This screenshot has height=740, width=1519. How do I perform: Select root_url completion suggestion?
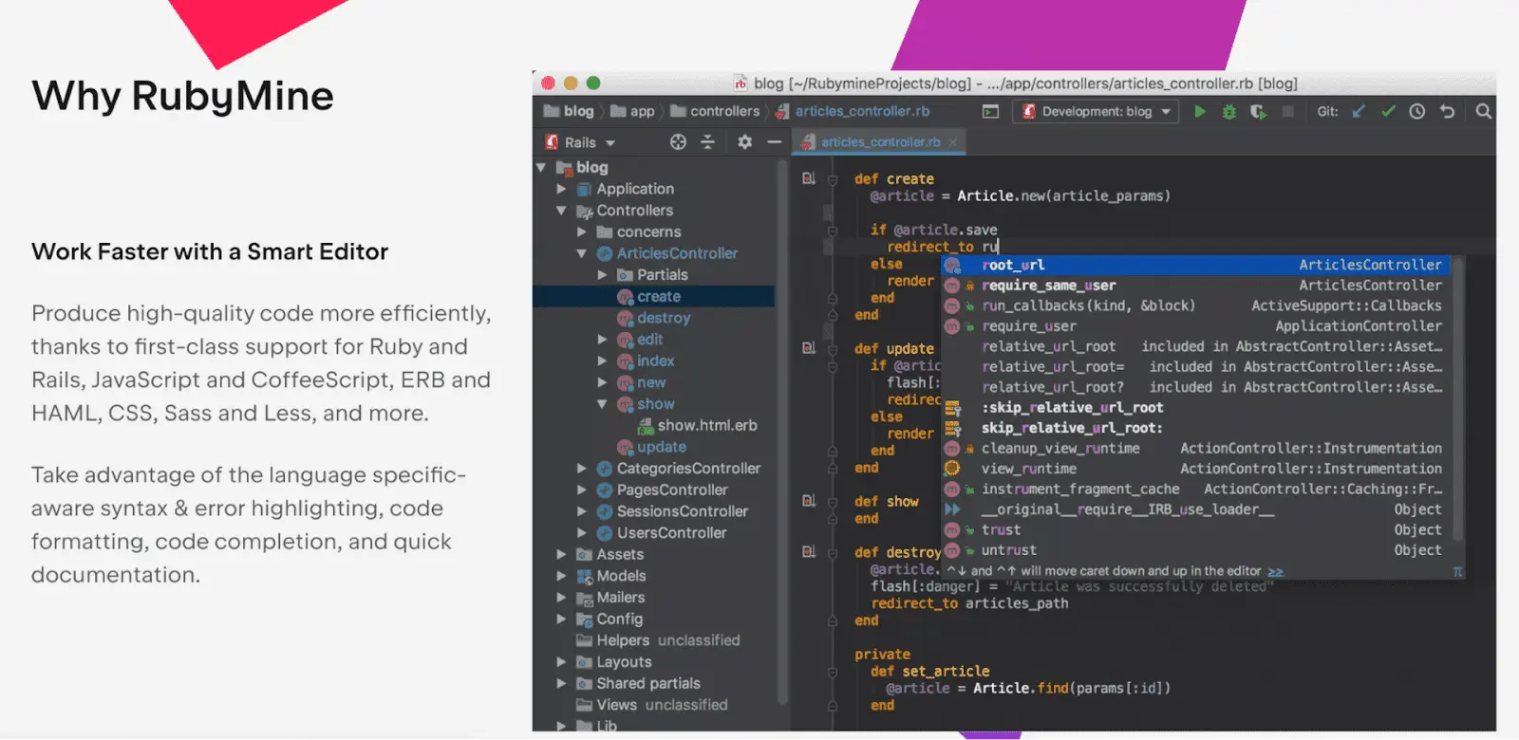[1197, 265]
